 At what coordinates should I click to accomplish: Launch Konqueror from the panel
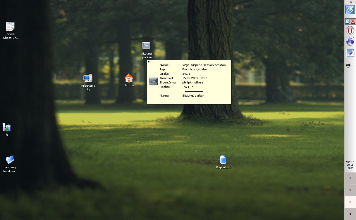[x=350, y=42]
